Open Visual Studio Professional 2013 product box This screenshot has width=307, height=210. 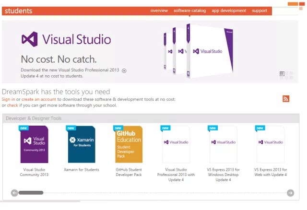coord(176,144)
